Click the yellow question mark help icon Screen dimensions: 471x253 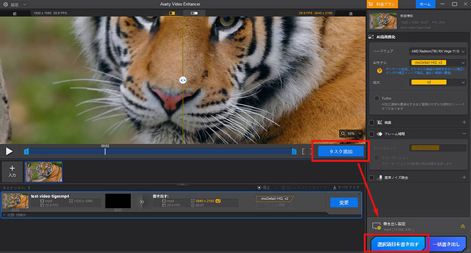click(379, 71)
